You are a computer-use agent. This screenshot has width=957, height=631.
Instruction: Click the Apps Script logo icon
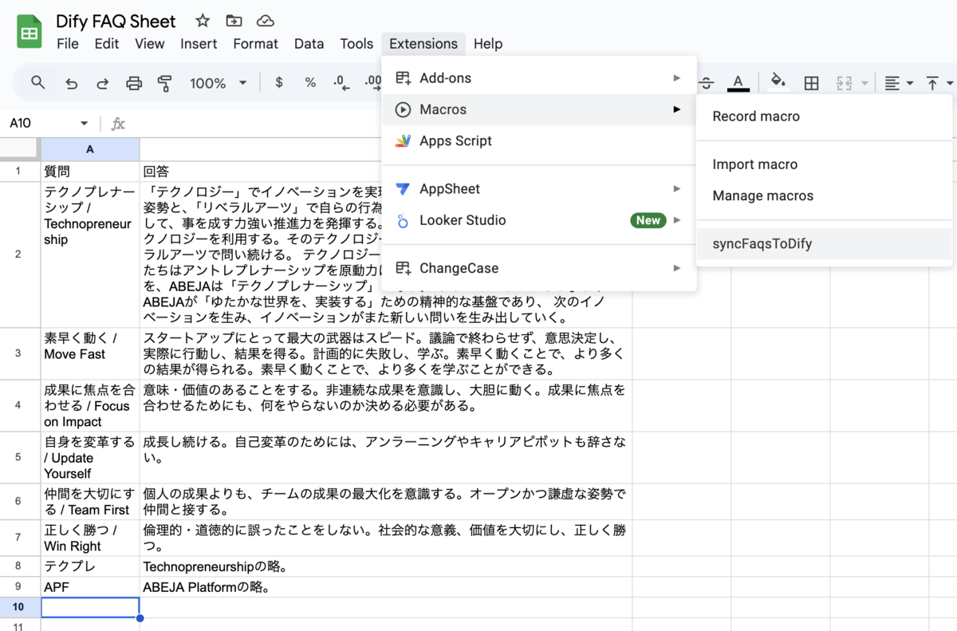pyautogui.click(x=404, y=141)
